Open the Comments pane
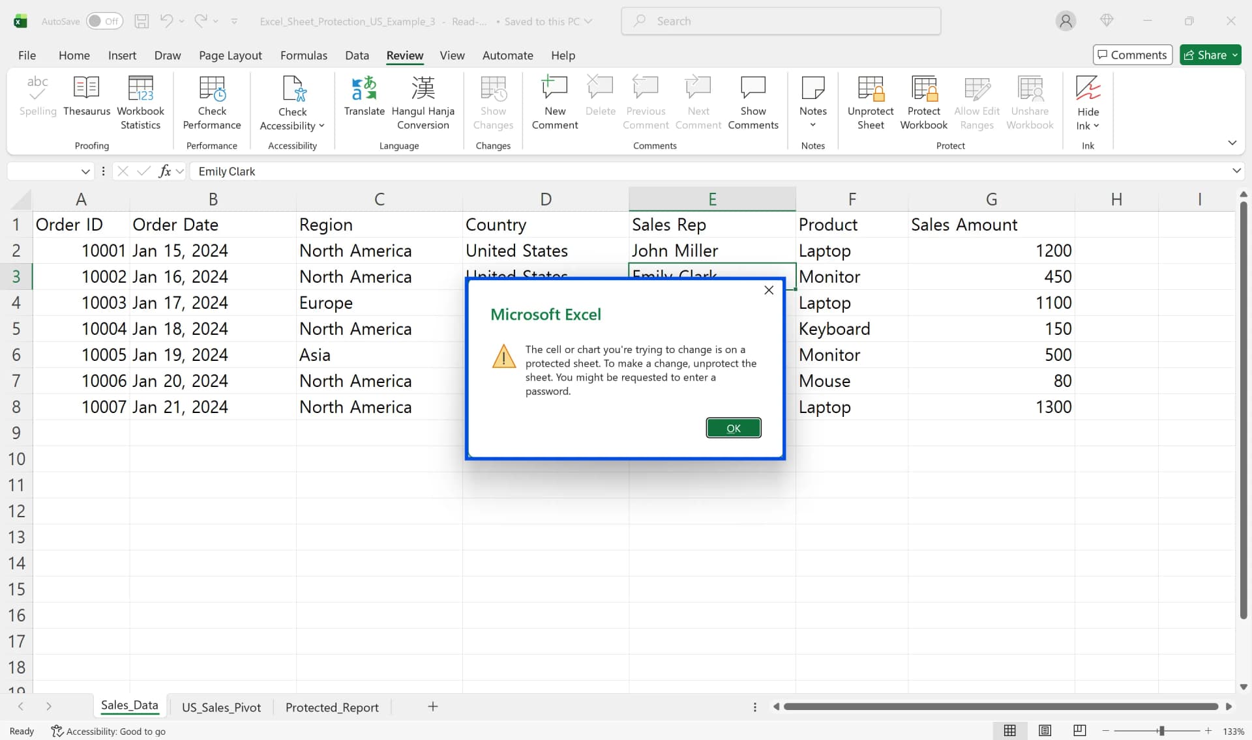This screenshot has height=740, width=1252. (x=1131, y=55)
